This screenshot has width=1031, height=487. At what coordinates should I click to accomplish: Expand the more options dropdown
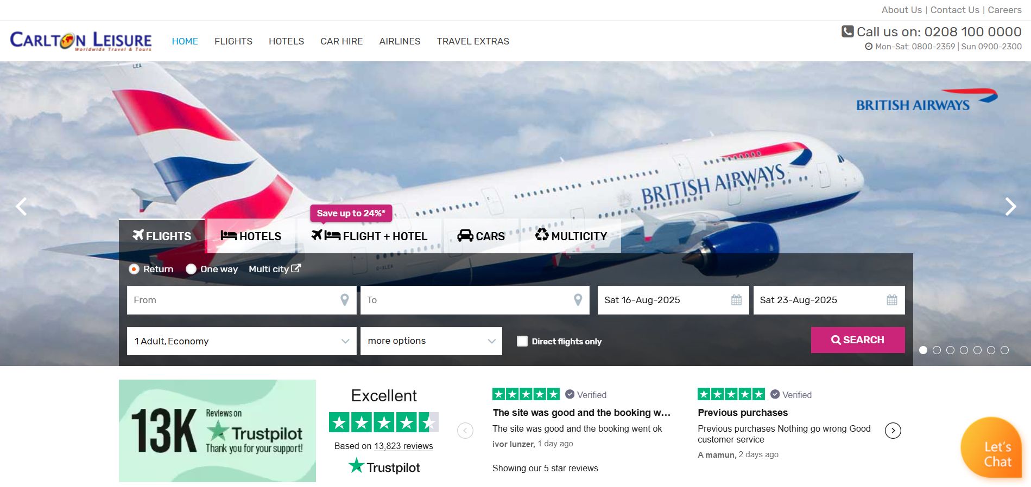(431, 341)
